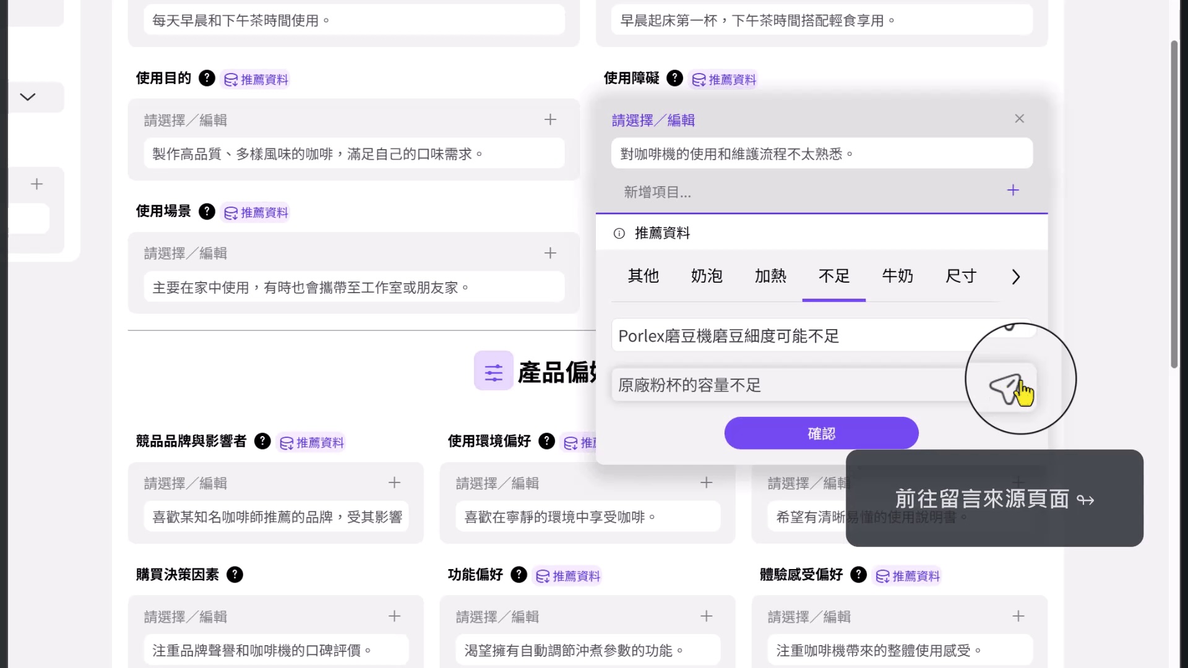Switch to the 牛奶 tab
This screenshot has width=1188, height=668.
coord(898,276)
